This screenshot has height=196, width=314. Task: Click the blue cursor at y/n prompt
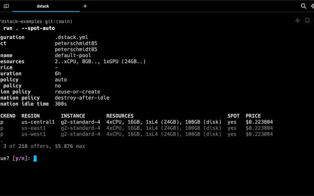click(x=35, y=158)
